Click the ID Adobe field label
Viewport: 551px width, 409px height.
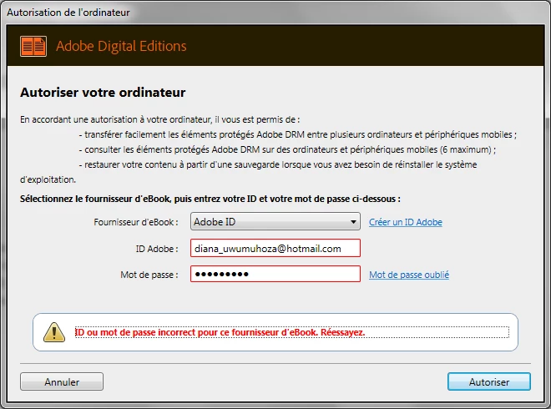tap(157, 249)
